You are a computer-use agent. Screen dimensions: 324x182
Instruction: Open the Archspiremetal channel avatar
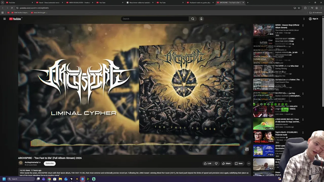point(21,163)
